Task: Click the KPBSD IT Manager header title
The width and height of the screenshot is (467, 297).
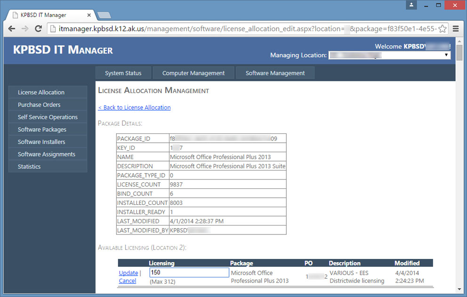Action: click(x=63, y=50)
